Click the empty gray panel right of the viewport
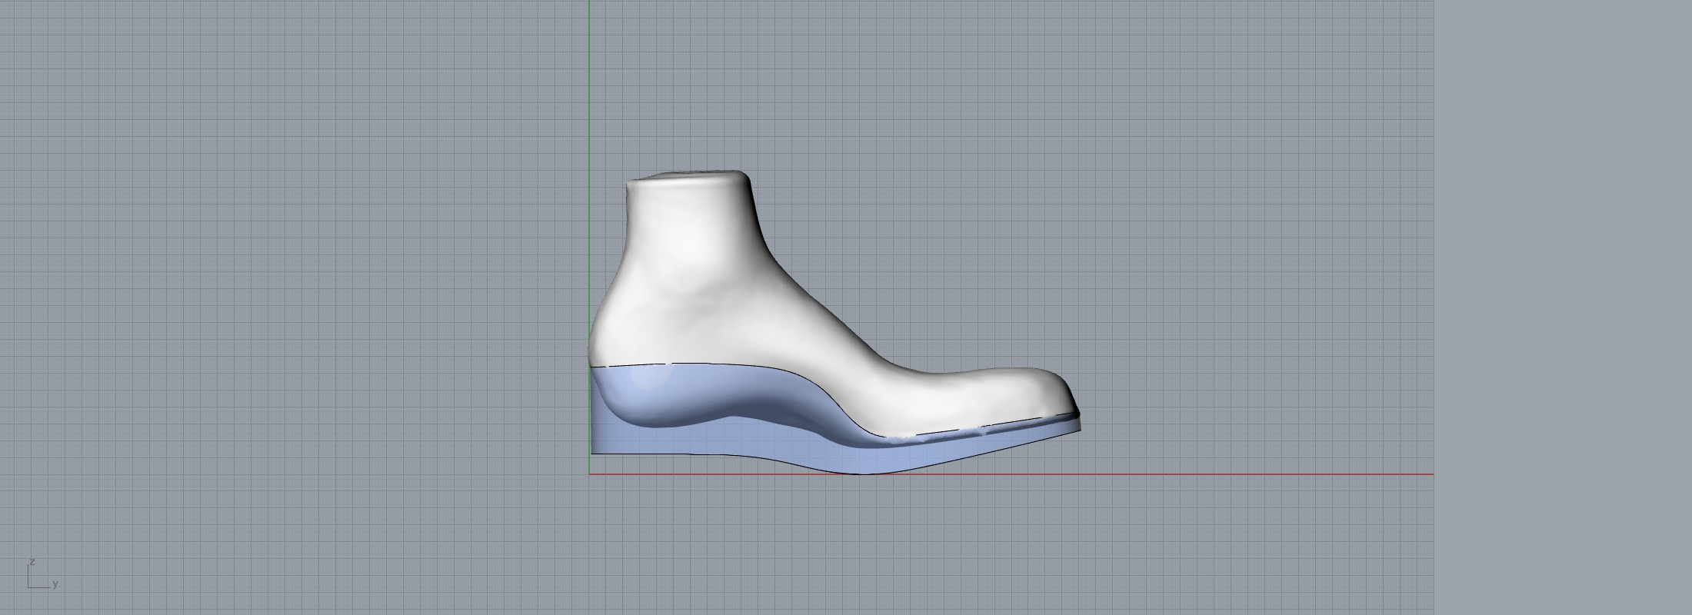This screenshot has height=615, width=1692. [x=1561, y=307]
